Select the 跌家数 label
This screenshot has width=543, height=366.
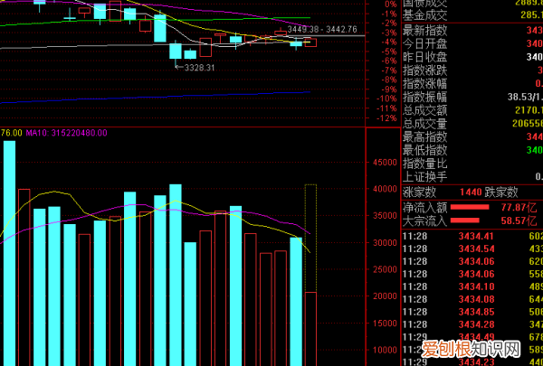point(500,192)
